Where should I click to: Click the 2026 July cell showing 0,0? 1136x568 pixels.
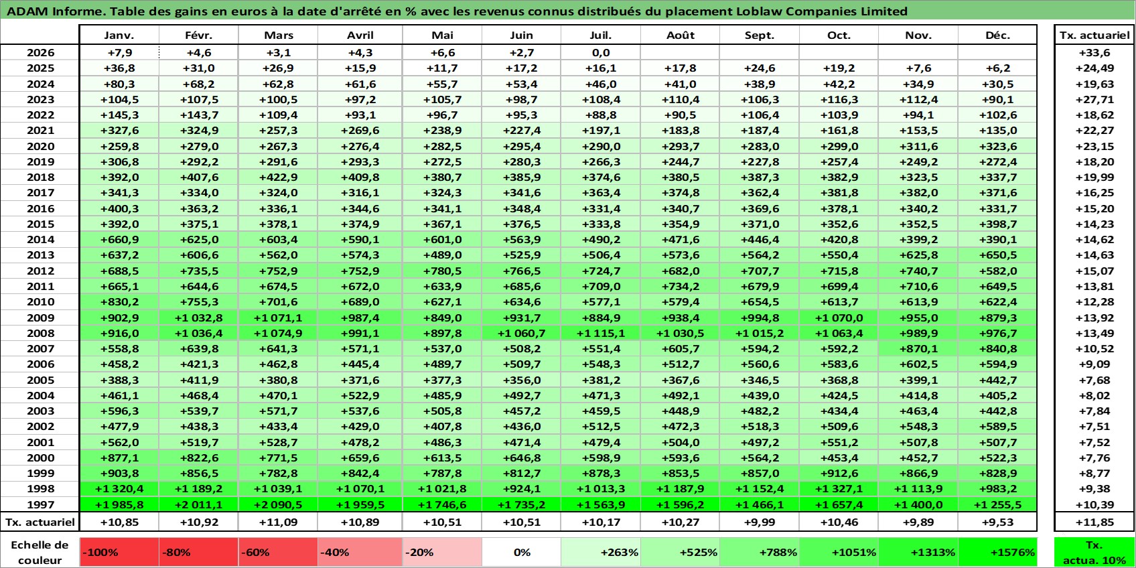click(x=601, y=53)
